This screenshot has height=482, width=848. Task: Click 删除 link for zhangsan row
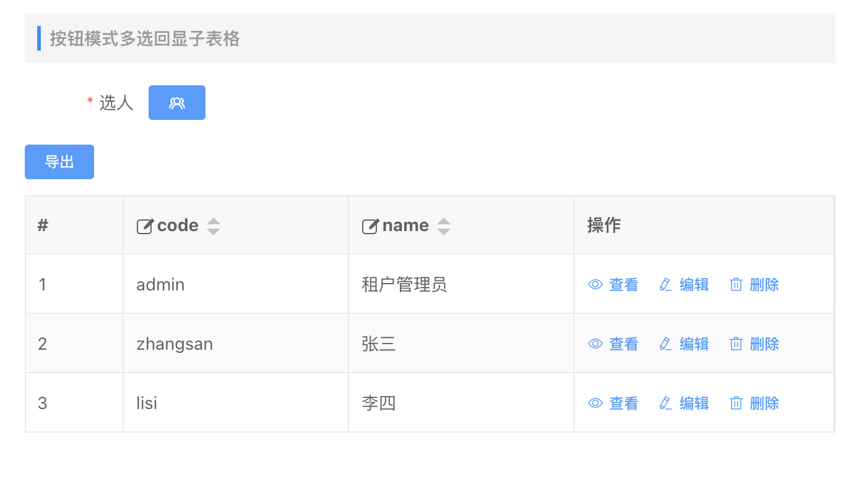tap(764, 344)
